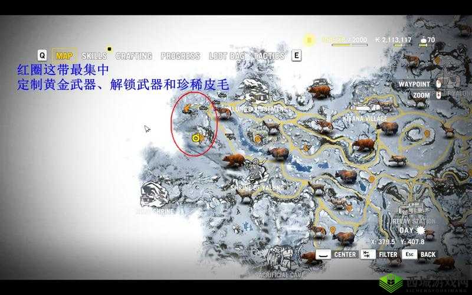Open the LOOT BAG tab
Screen dimensions: 472x295
pyautogui.click(x=227, y=56)
